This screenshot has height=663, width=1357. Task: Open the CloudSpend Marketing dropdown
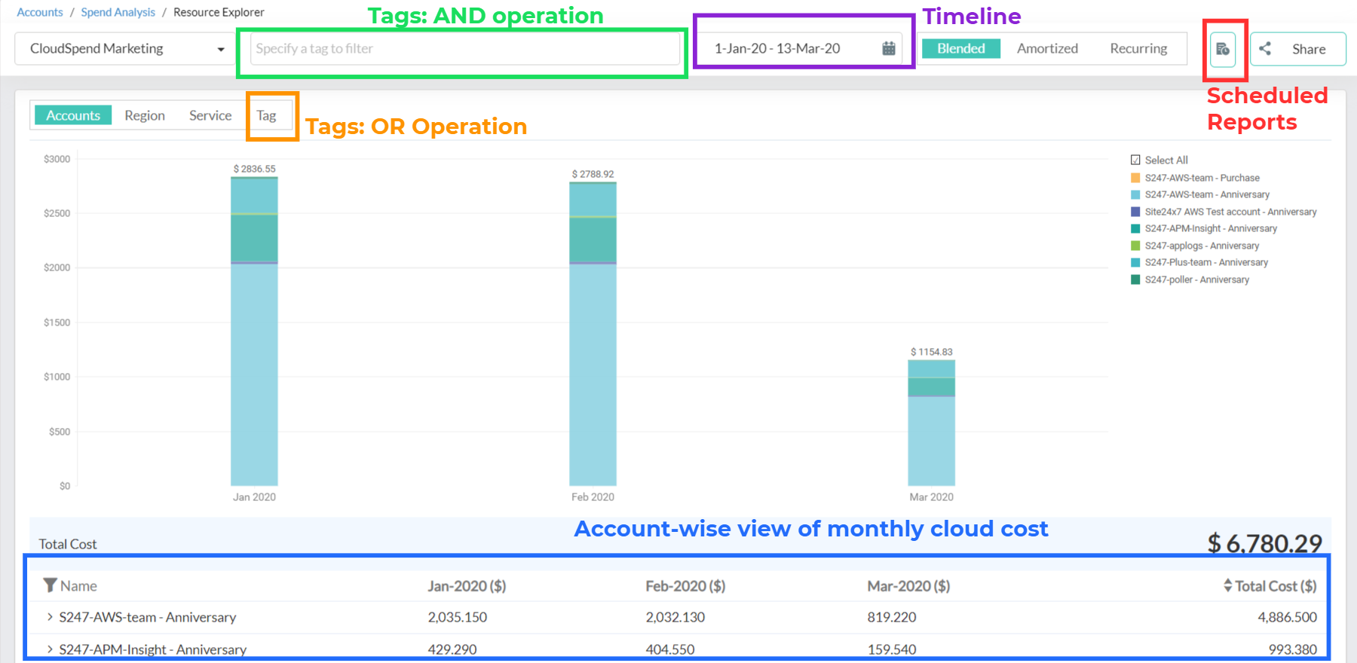[126, 49]
